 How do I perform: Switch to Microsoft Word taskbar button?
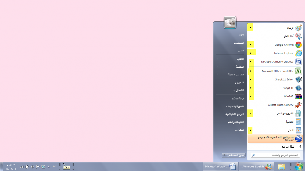[220, 166]
